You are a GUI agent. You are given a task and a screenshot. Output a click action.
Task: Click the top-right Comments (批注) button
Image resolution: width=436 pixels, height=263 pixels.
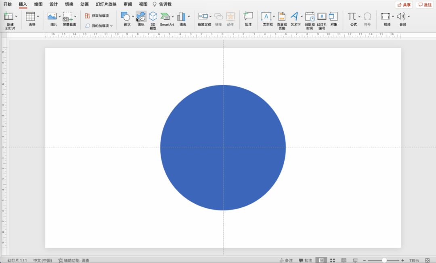pos(425,5)
